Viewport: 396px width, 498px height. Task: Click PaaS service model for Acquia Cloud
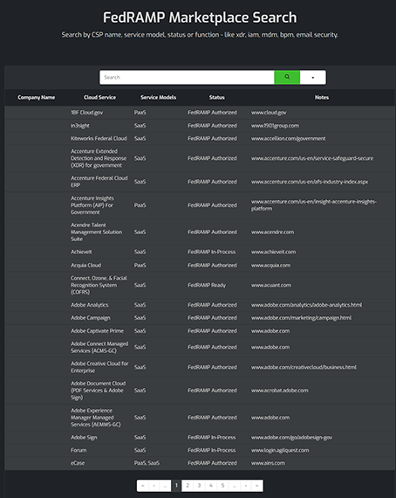pos(140,266)
